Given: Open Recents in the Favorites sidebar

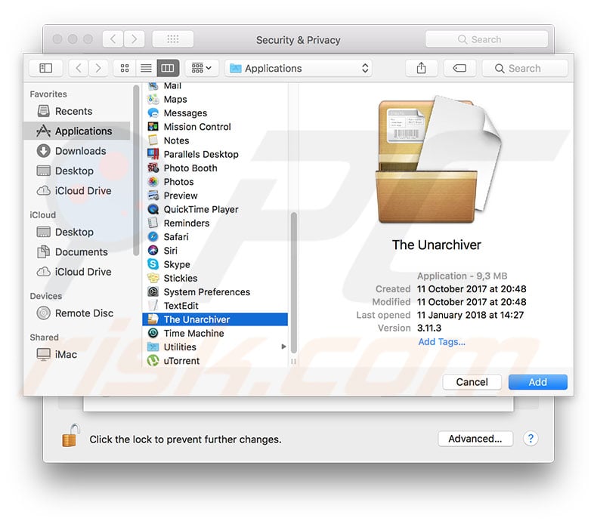Looking at the screenshot, I should [x=73, y=111].
